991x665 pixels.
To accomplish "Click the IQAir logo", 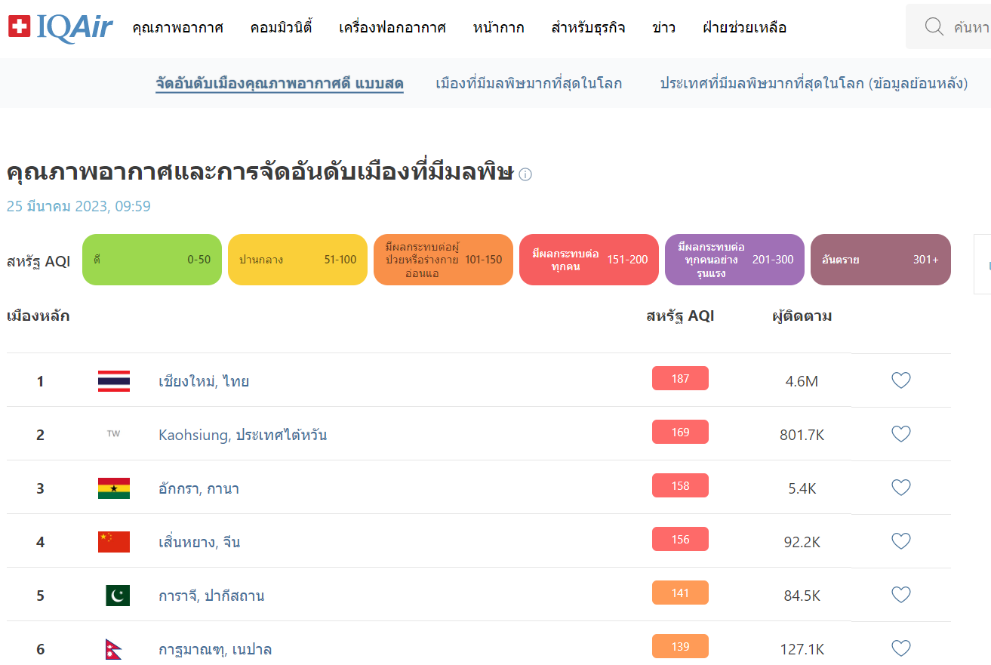I will 60,28.
